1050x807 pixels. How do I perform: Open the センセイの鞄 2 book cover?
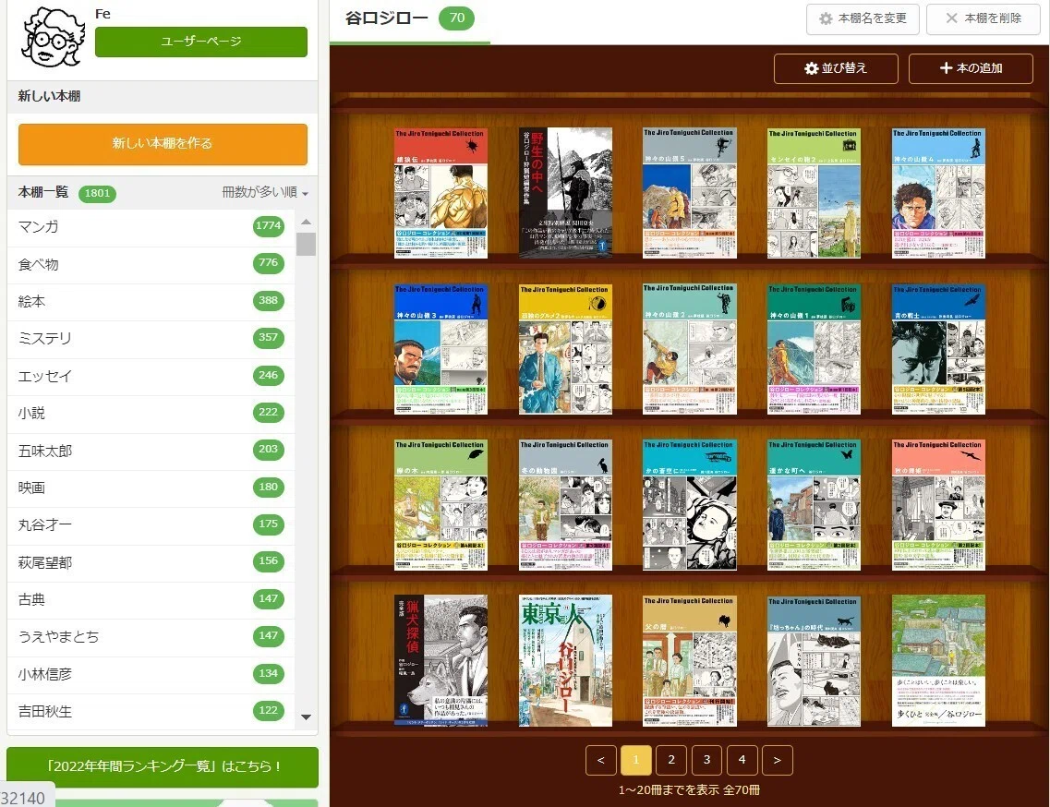(x=815, y=193)
